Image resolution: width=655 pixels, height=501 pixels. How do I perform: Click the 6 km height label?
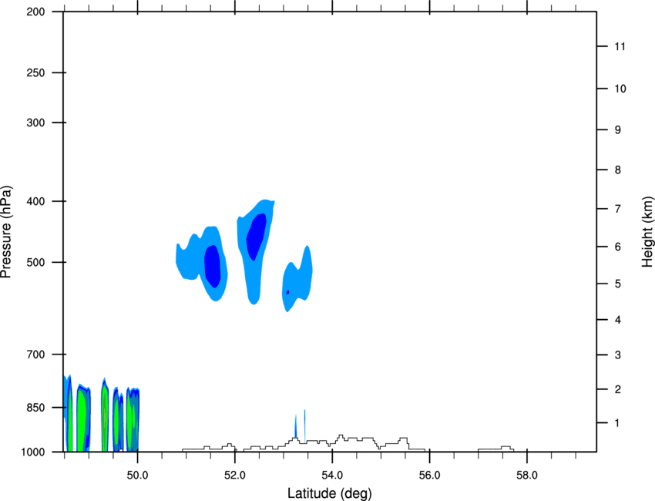click(618, 247)
